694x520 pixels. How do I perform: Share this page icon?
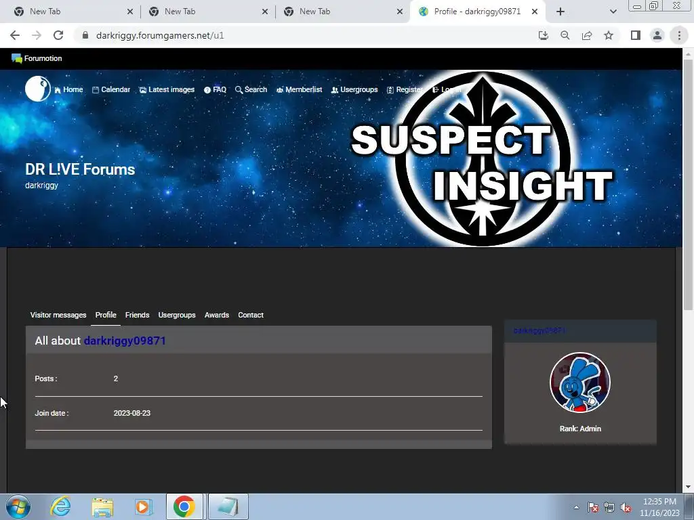[587, 35]
